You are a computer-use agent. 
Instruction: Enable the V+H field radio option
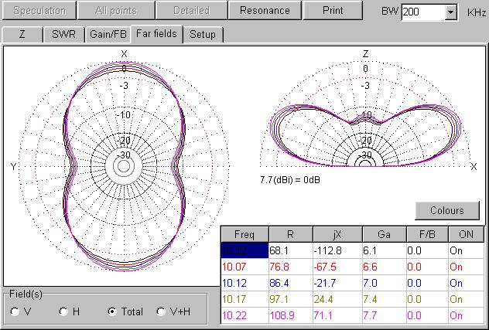[x=161, y=311]
